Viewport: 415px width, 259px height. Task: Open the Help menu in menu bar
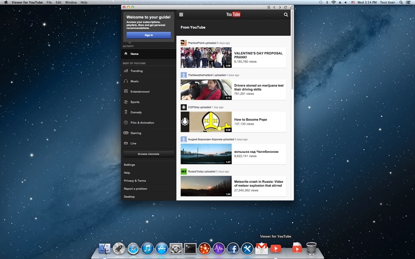pos(84,3)
